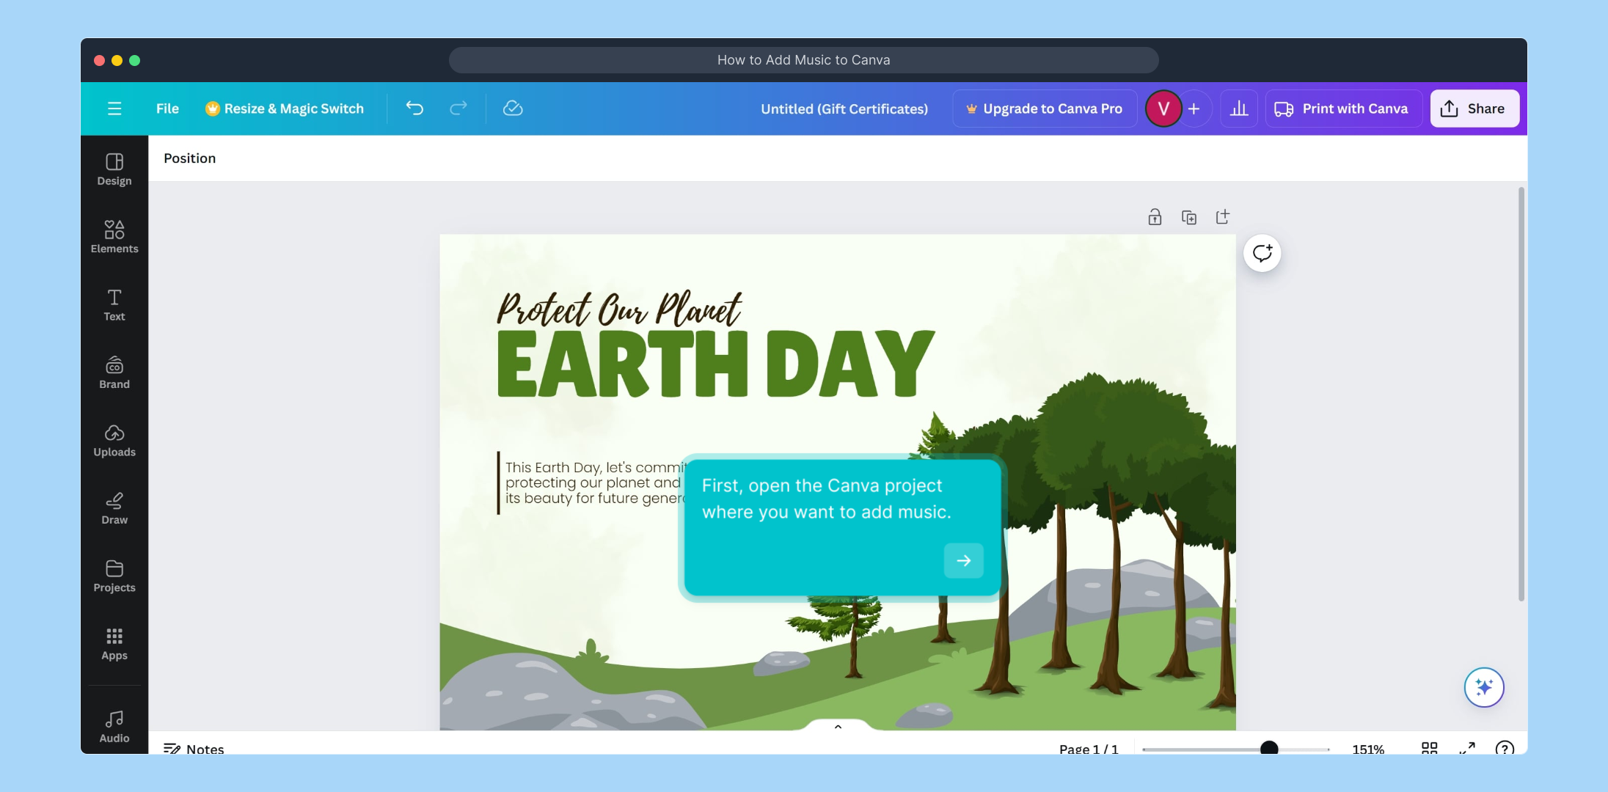This screenshot has width=1608, height=792.
Task: Click the Share button
Action: point(1474,109)
